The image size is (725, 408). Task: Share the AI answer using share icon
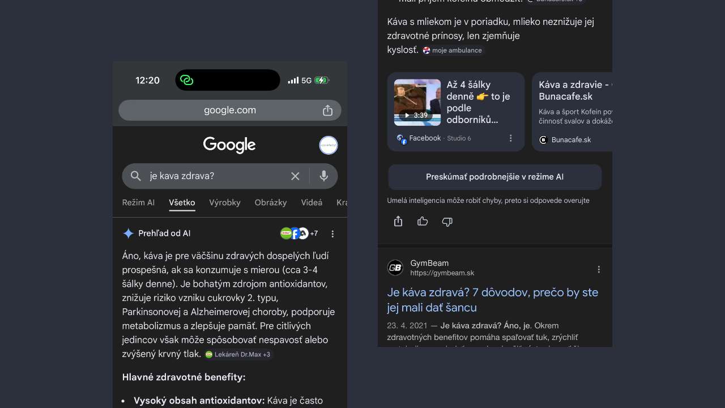(x=398, y=221)
